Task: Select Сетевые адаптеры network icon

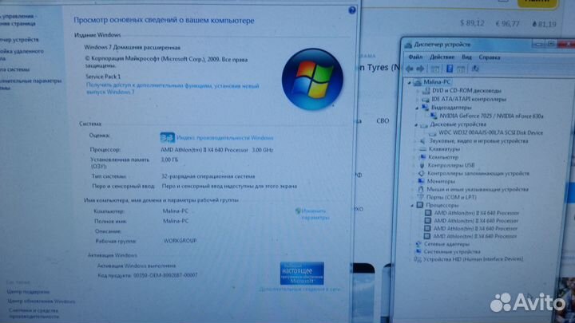Action: tap(418, 244)
